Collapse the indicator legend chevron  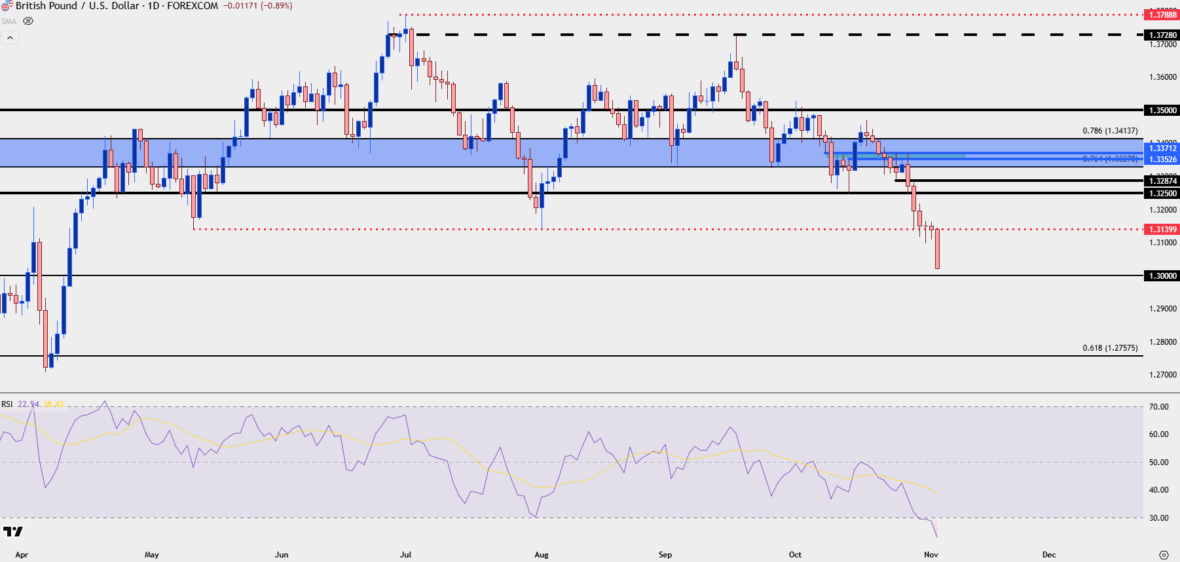click(10, 38)
